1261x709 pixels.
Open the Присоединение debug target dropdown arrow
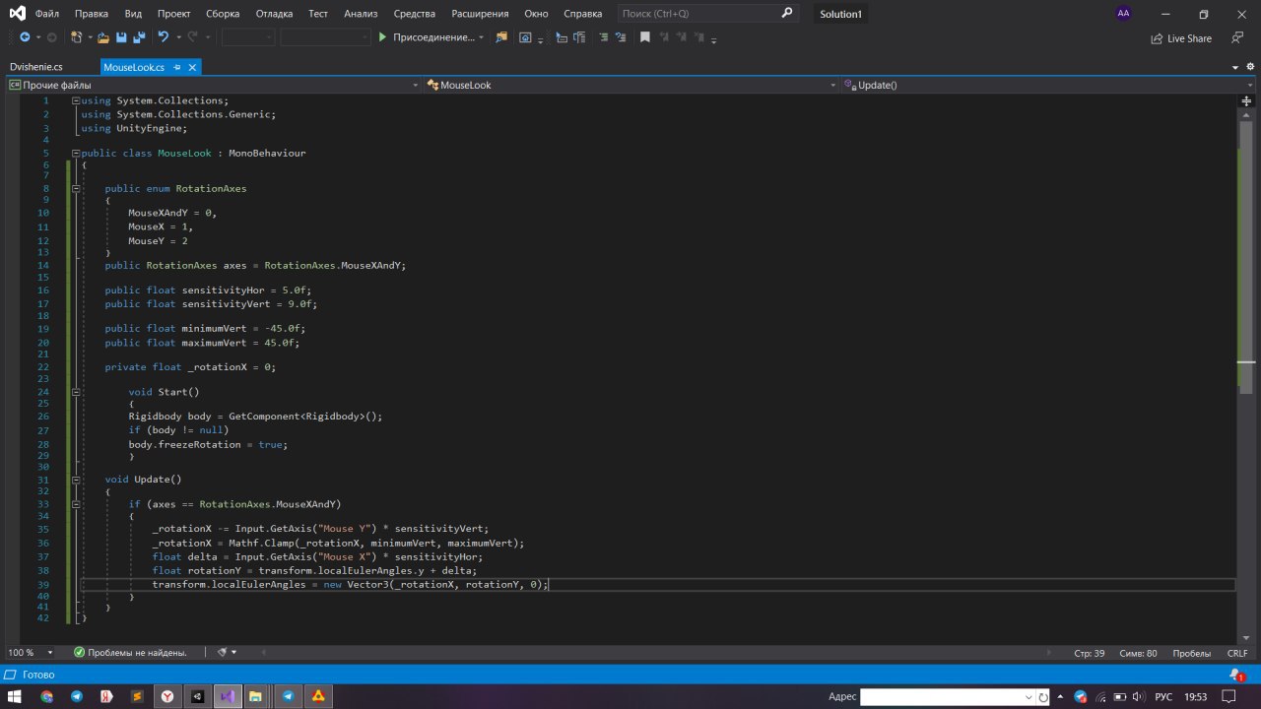coord(482,37)
